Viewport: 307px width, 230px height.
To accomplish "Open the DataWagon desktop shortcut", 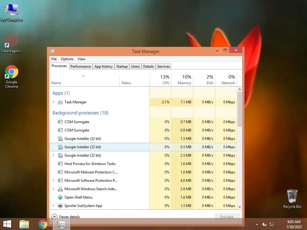I will 11,43.
